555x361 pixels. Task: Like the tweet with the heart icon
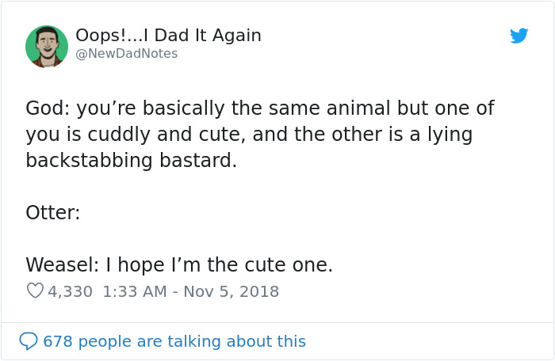coord(35,291)
